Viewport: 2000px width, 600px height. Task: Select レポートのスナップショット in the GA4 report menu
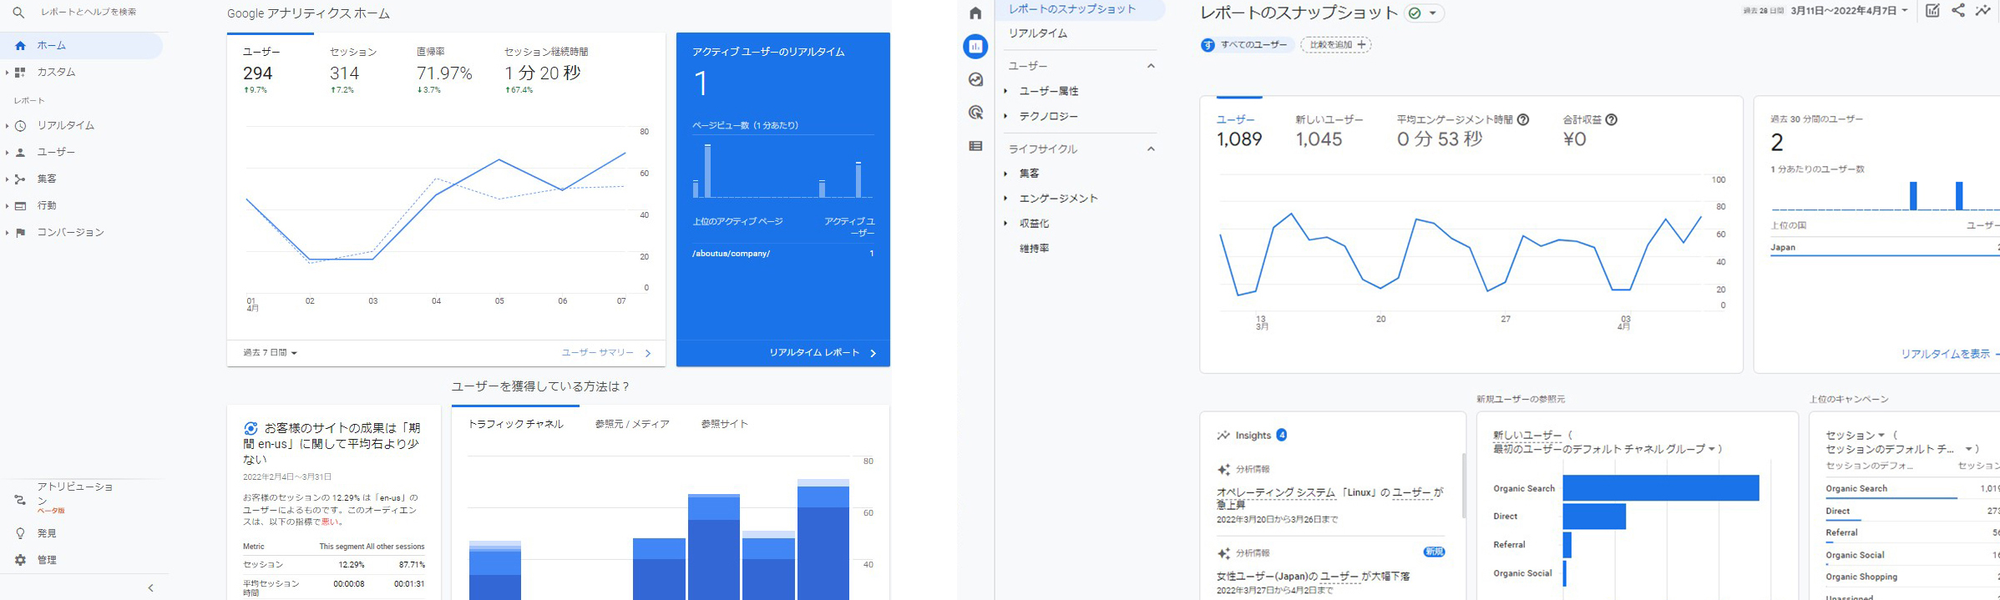pyautogui.click(x=1080, y=9)
